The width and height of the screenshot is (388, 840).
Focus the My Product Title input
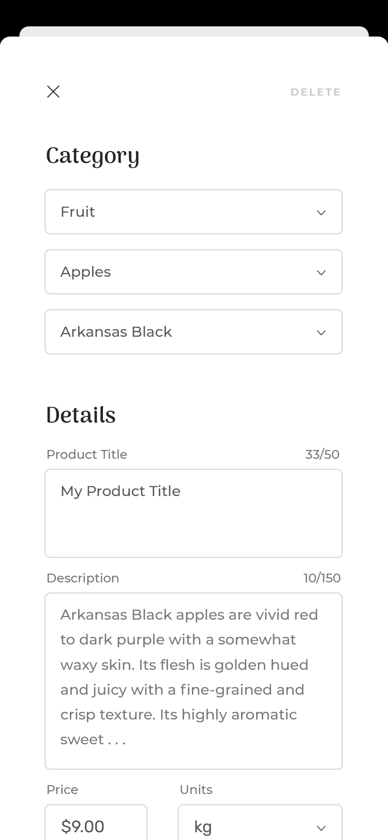tap(193, 513)
